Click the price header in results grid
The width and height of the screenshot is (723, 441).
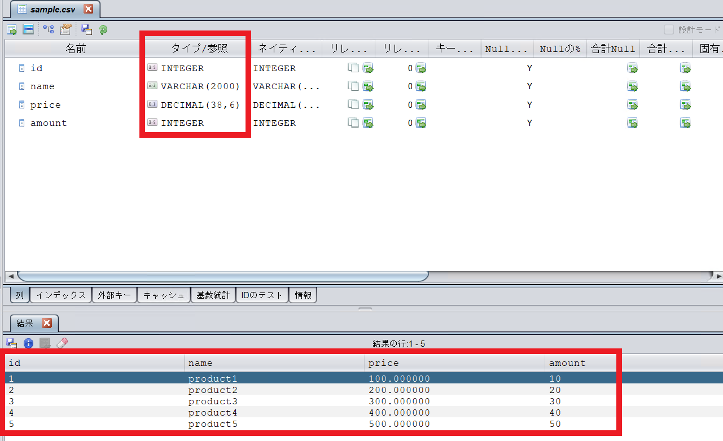(455, 363)
